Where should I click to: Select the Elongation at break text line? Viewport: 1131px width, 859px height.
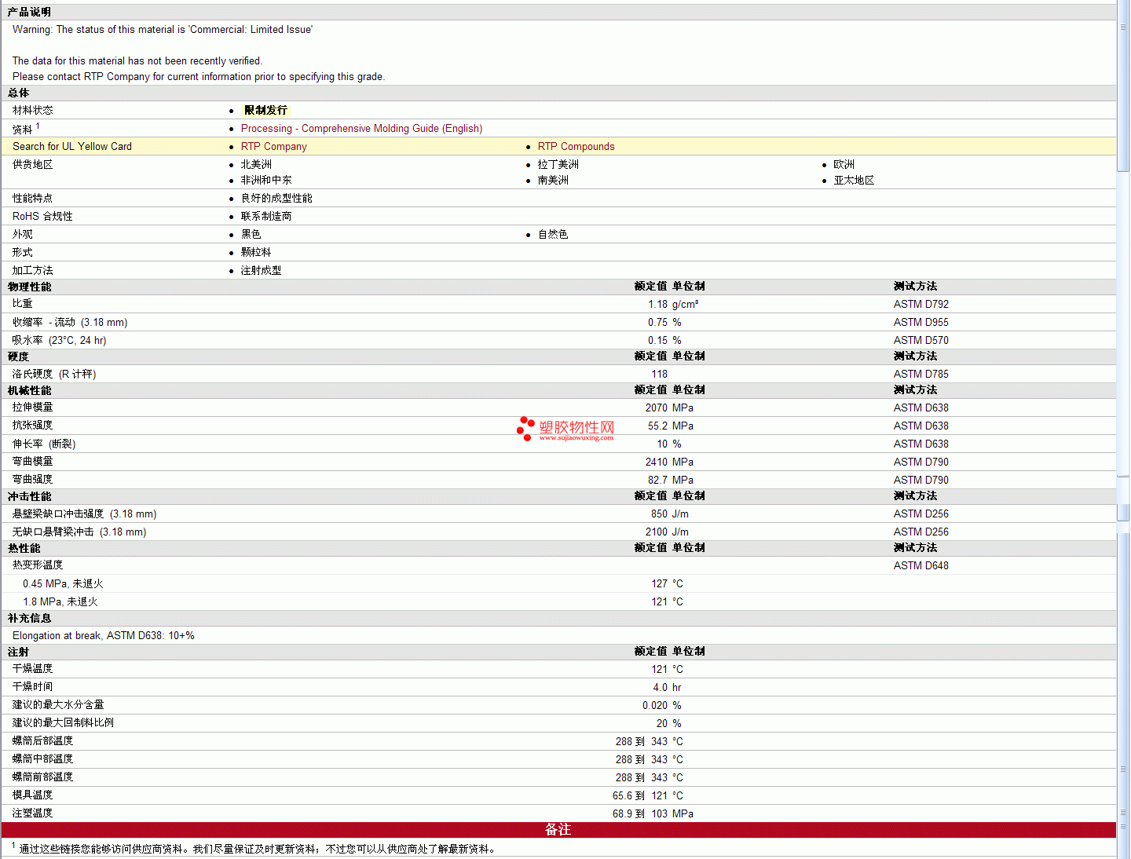click(x=103, y=636)
